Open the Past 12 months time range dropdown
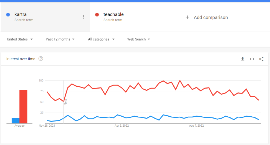The height and width of the screenshot is (145, 270). [60, 39]
